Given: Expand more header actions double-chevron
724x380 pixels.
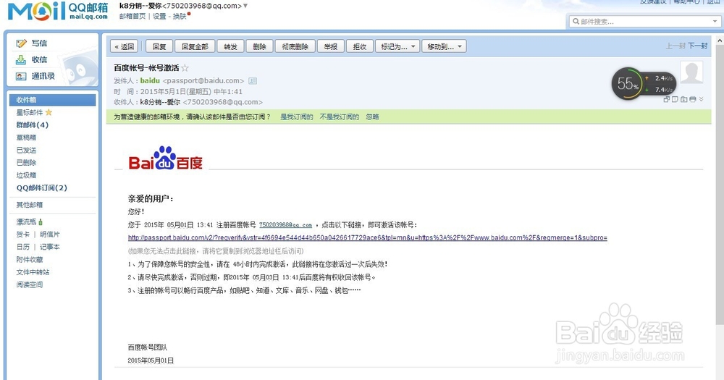Looking at the screenshot, I should pyautogui.click(x=702, y=99).
